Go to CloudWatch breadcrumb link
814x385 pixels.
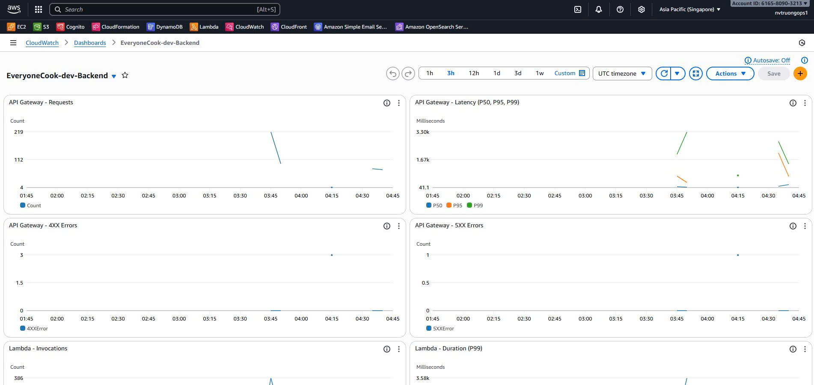click(x=42, y=43)
